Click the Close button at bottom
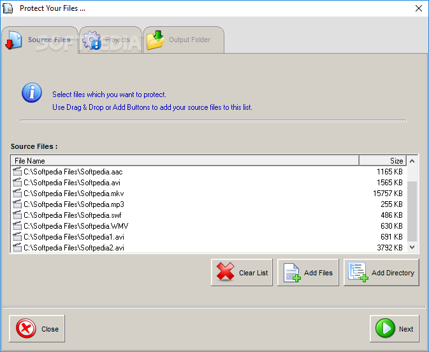The image size is (429, 352). click(x=37, y=329)
